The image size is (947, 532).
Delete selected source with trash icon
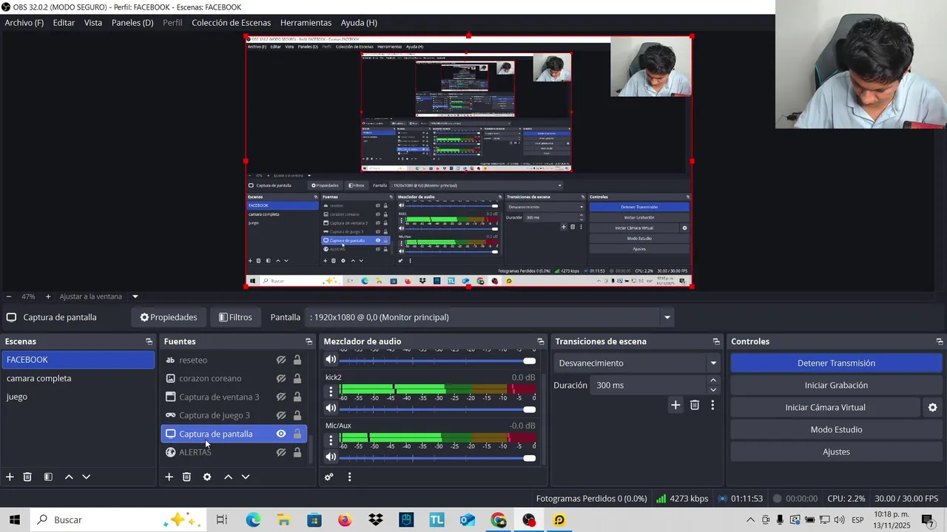[x=186, y=477]
